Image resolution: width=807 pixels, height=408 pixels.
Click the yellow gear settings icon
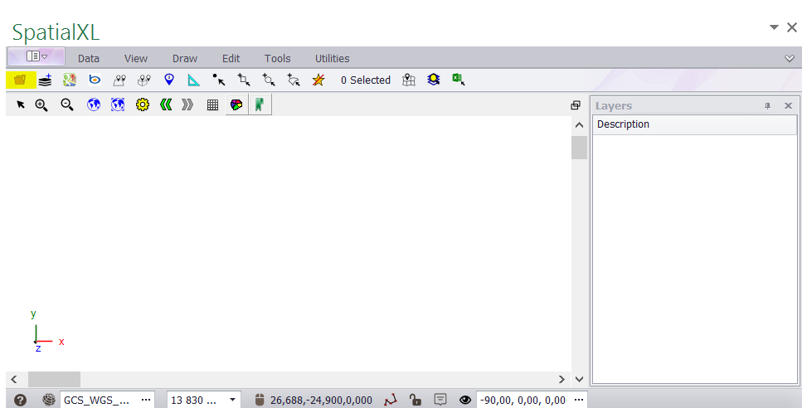(x=142, y=105)
